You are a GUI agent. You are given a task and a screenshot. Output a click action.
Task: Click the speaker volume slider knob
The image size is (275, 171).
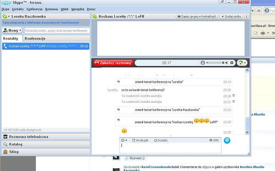point(223,63)
